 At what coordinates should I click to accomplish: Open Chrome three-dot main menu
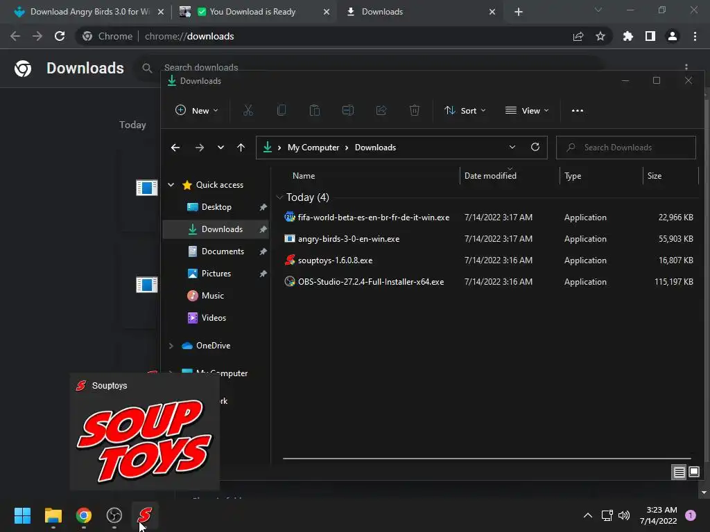695,36
